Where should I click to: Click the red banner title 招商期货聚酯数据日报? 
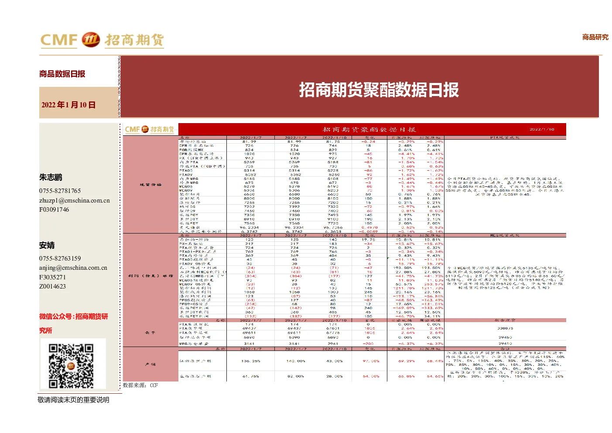tap(379, 90)
